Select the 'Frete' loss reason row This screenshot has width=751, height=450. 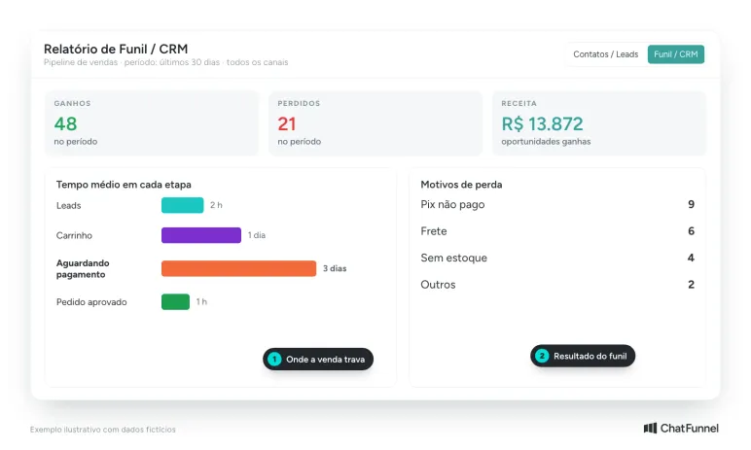(557, 231)
